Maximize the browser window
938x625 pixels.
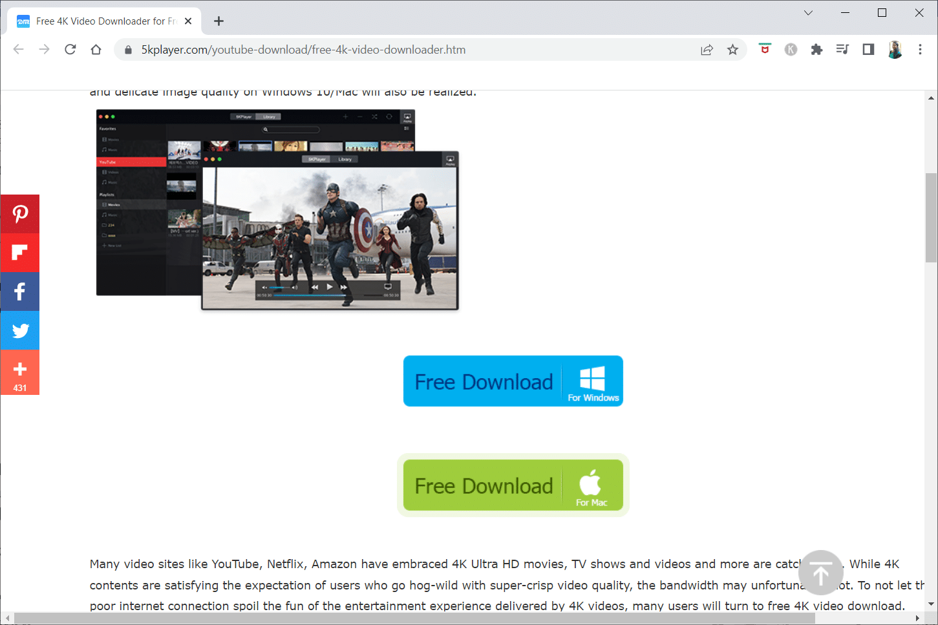pos(882,13)
